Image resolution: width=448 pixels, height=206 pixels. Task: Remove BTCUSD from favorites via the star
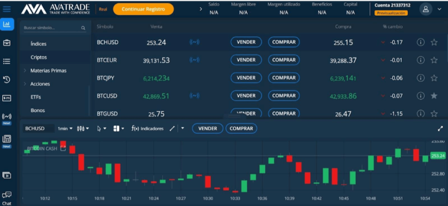pyautogui.click(x=434, y=96)
